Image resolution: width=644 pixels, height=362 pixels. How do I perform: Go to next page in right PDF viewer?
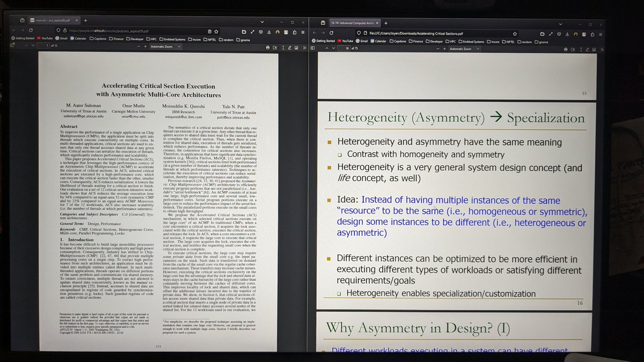pos(333,49)
